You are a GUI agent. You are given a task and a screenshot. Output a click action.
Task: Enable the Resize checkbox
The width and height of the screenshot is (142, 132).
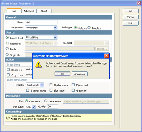tap(8, 70)
